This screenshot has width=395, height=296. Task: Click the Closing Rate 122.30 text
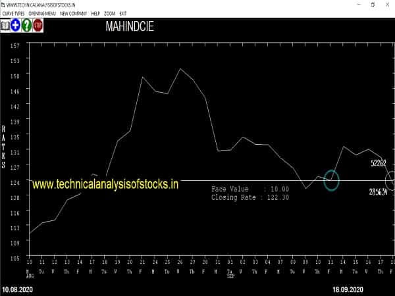tap(250, 197)
